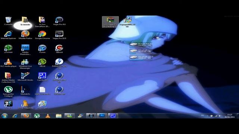Launch Vegas Pro 10.0 shortcut
This screenshot has height=134, width=239.
point(59,35)
